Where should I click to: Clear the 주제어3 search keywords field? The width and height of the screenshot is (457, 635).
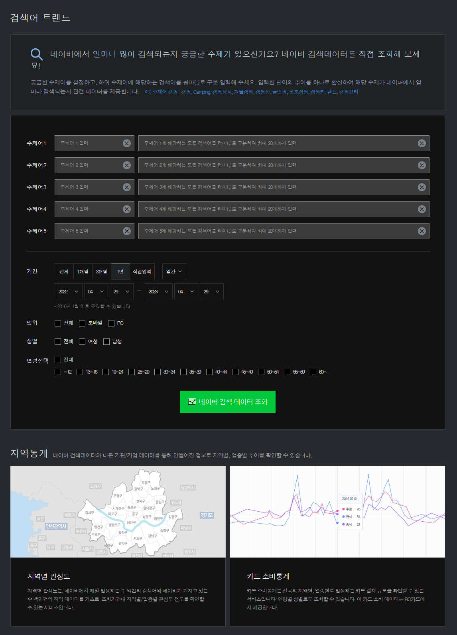click(x=422, y=187)
